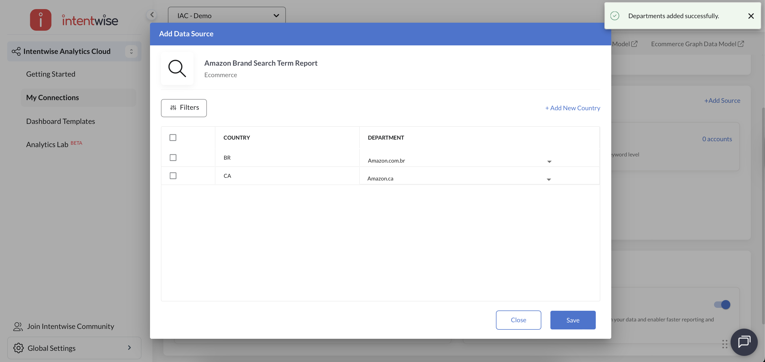Dismiss the success notification with X

coord(751,16)
